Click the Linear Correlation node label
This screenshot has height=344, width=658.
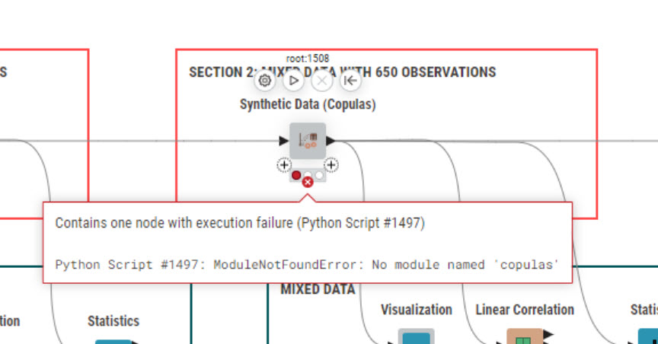525,310
